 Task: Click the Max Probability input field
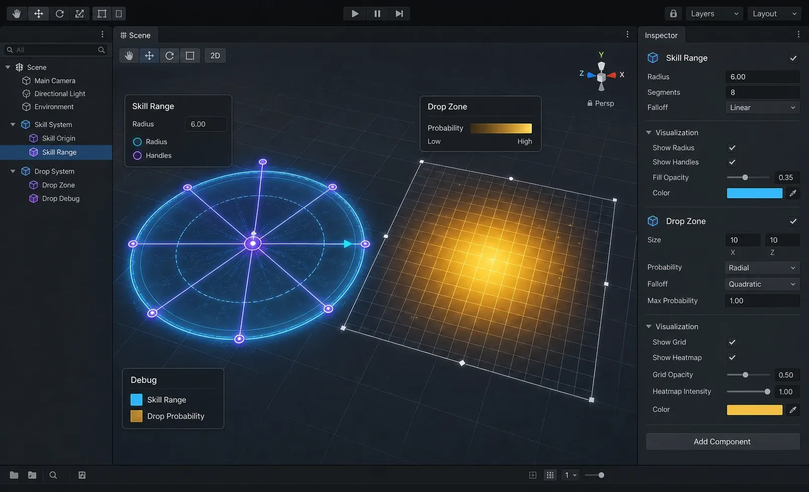[762, 301]
